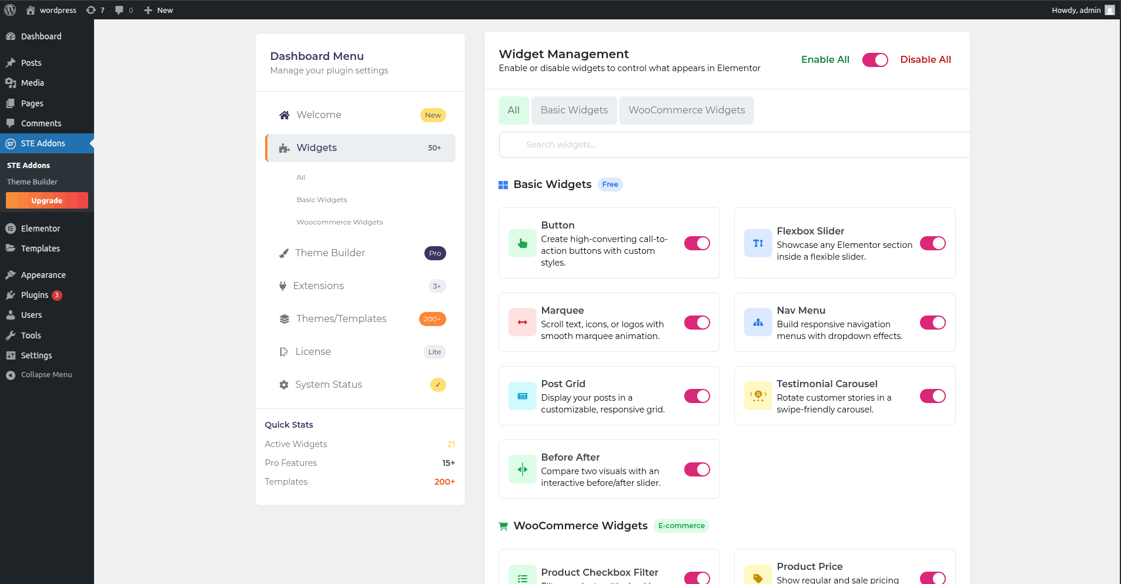Viewport: 1121px width, 584px height.
Task: Click the Nav Menu widget icon
Action: tap(758, 322)
